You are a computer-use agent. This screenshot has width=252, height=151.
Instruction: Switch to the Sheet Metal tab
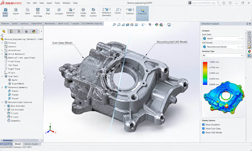pos(36,24)
